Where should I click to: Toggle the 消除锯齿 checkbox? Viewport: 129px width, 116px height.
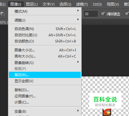tap(103, 14)
